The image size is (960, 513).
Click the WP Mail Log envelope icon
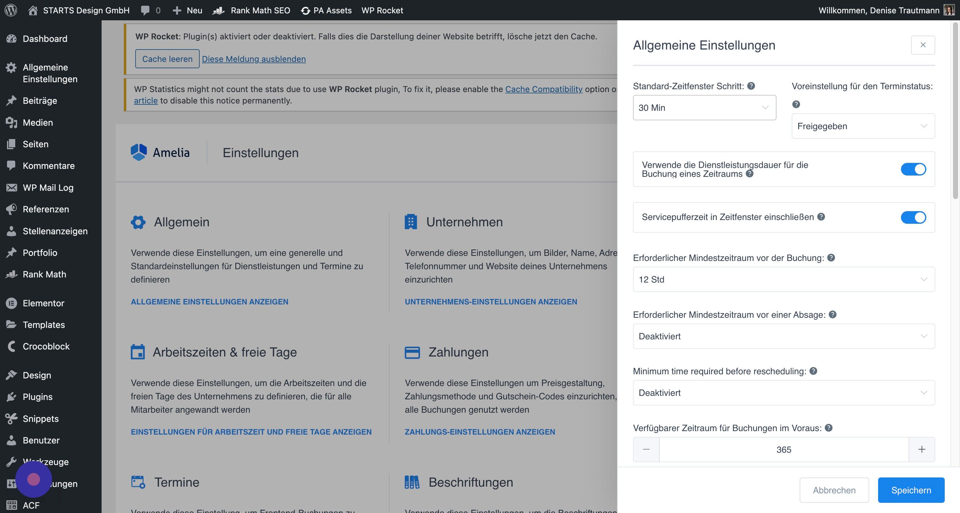pos(11,187)
